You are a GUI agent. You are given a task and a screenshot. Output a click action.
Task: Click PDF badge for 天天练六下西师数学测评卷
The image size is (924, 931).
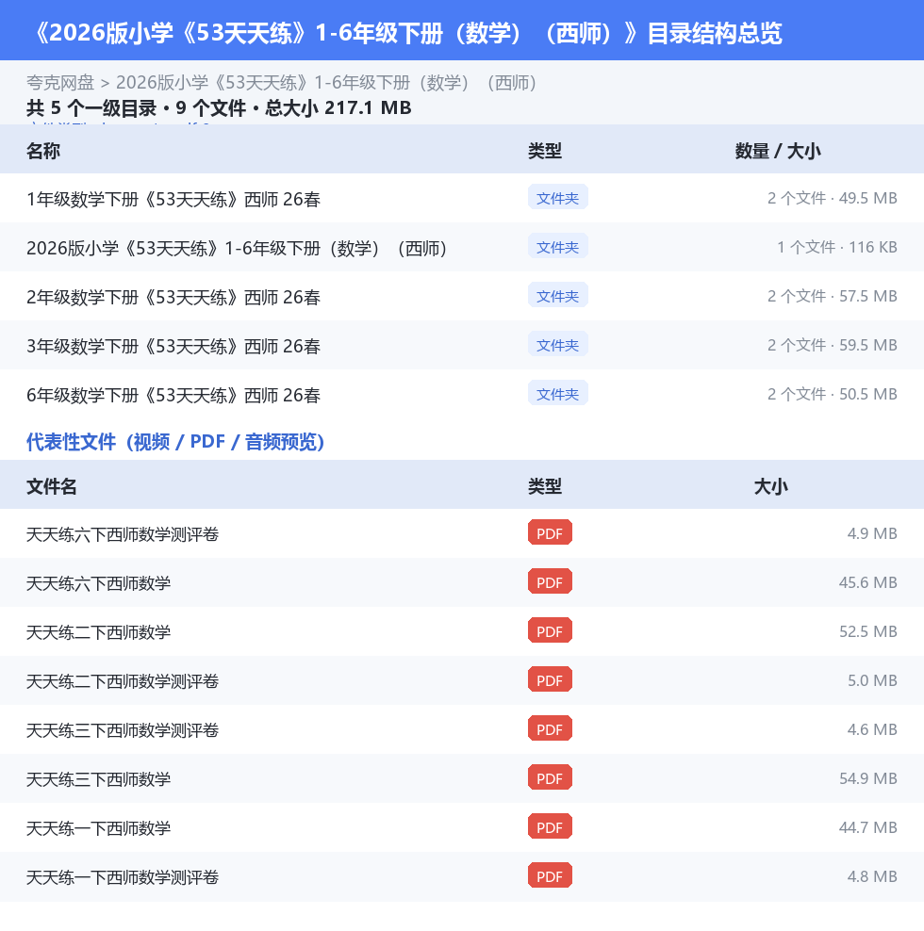tap(551, 532)
